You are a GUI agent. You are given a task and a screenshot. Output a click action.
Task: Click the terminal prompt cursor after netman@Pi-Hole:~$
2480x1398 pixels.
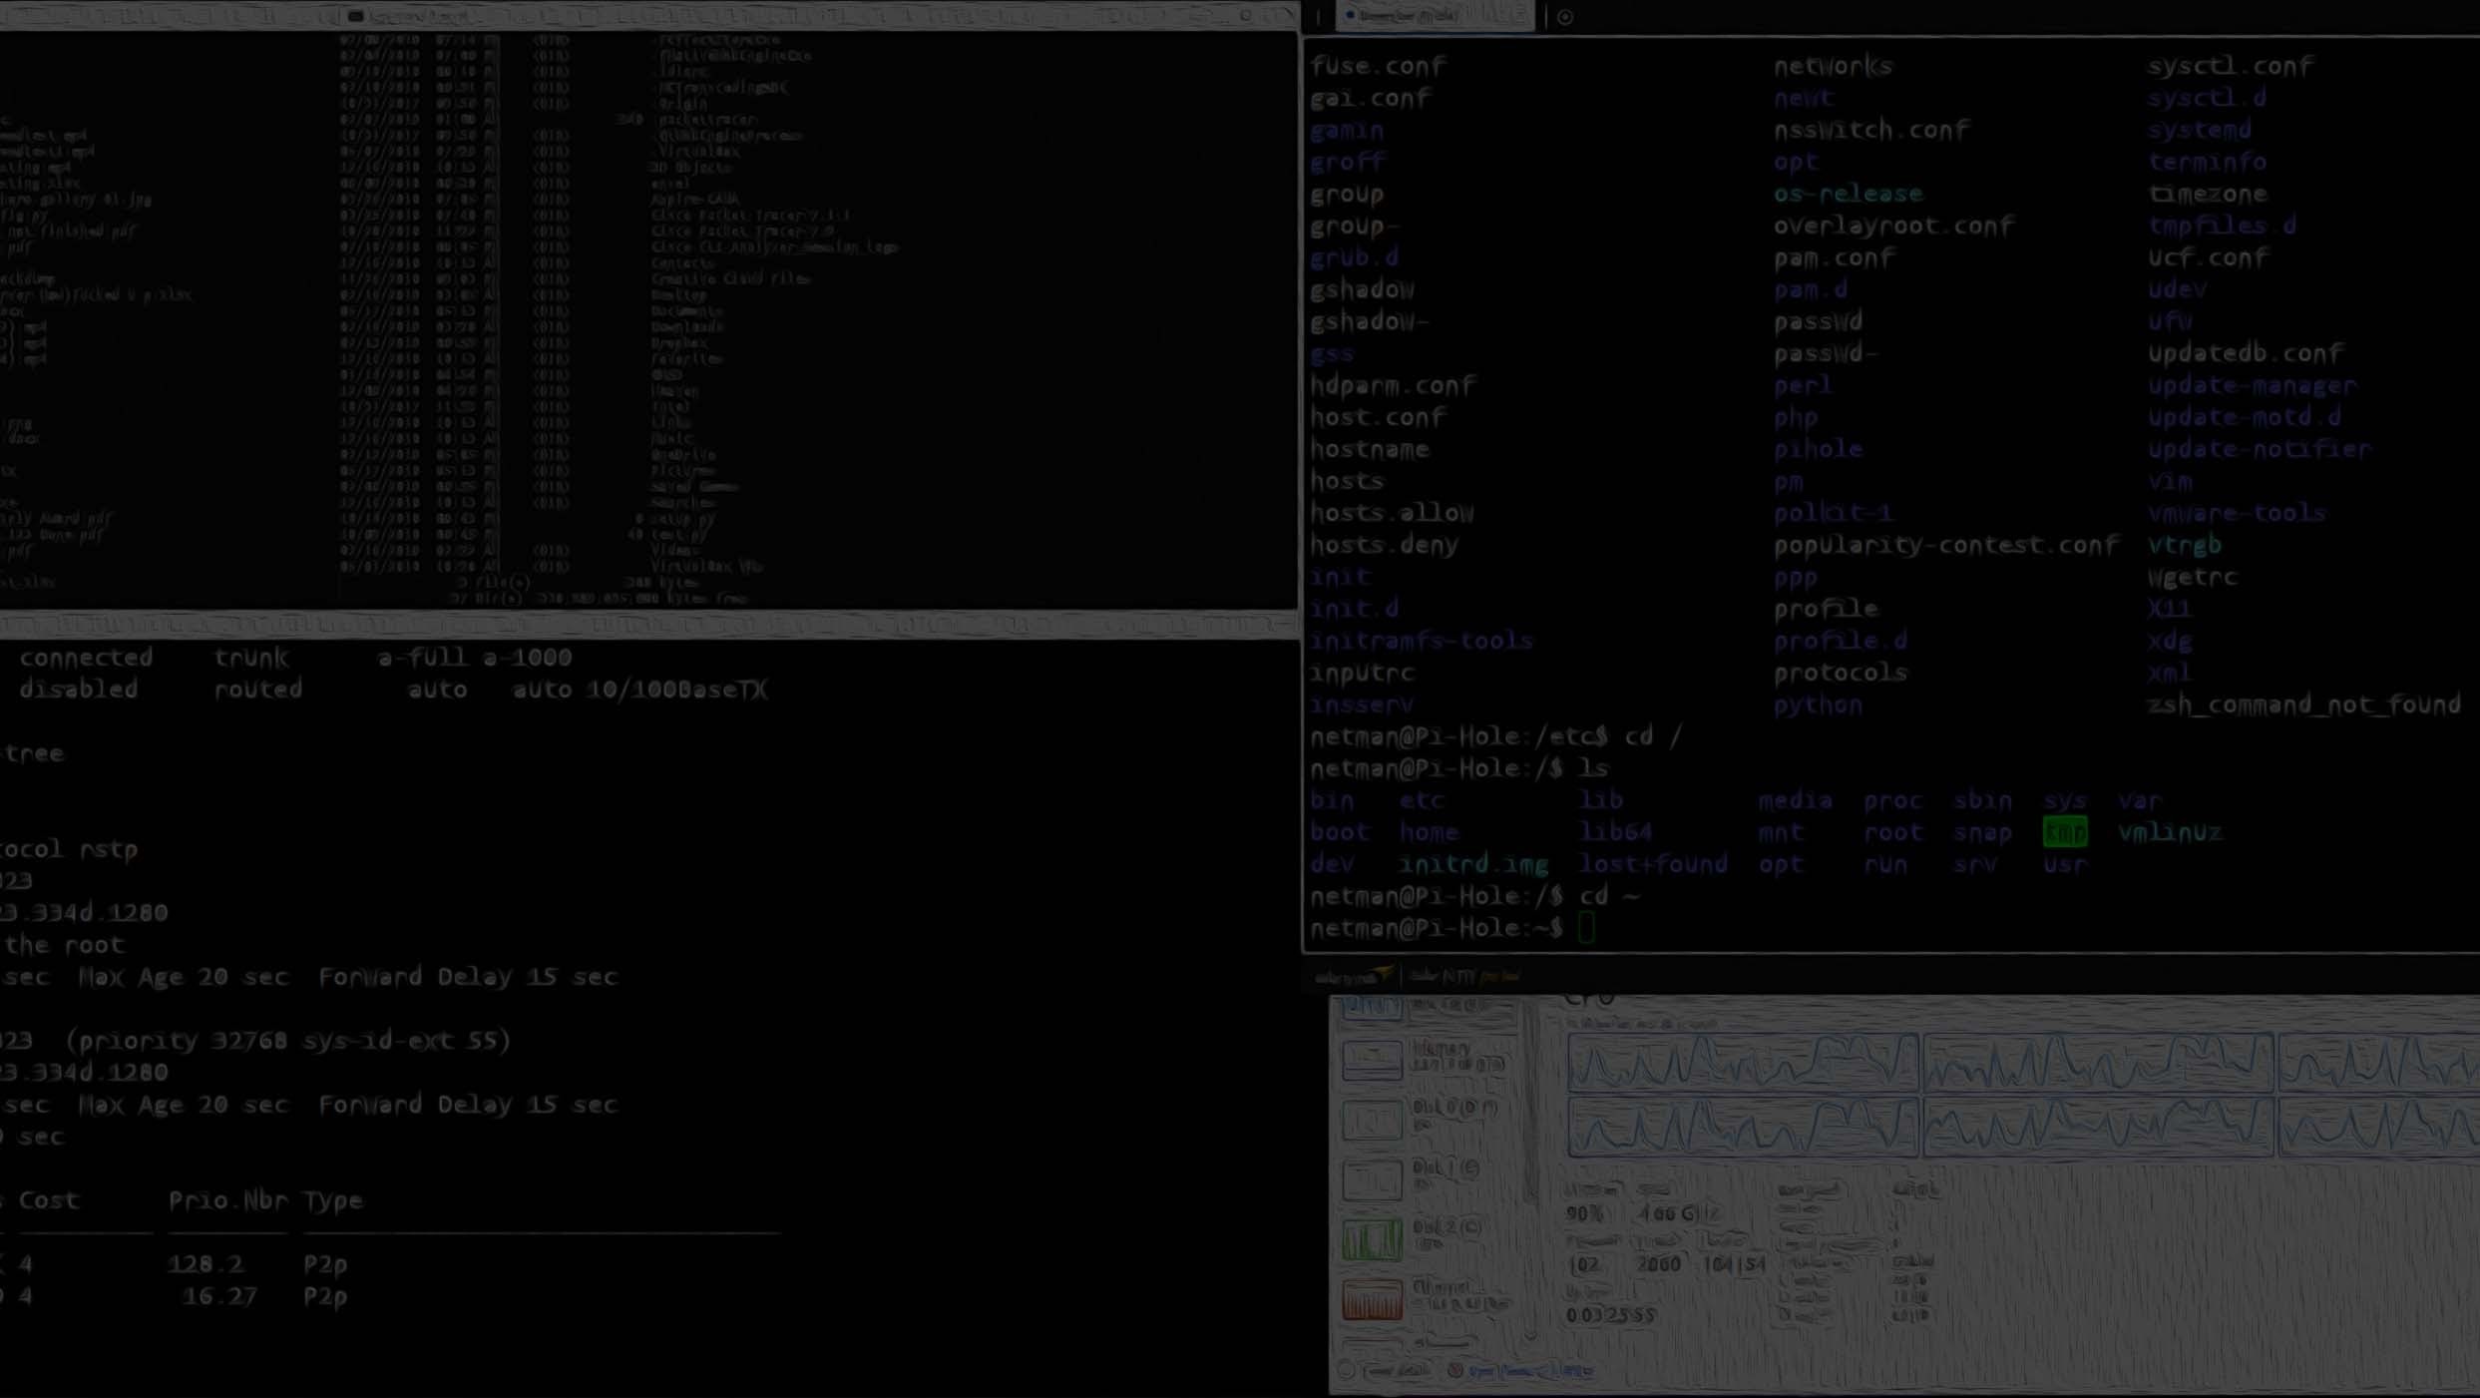coord(1586,928)
